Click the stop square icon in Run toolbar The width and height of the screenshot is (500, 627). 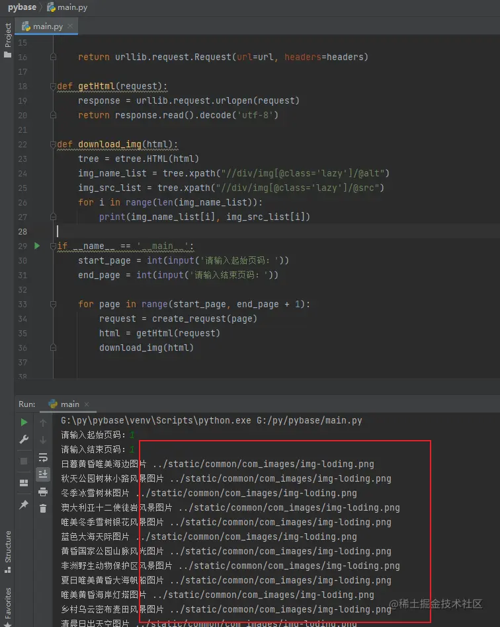click(24, 461)
